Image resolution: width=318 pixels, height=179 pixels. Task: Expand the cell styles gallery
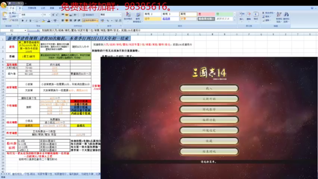coord(235,20)
